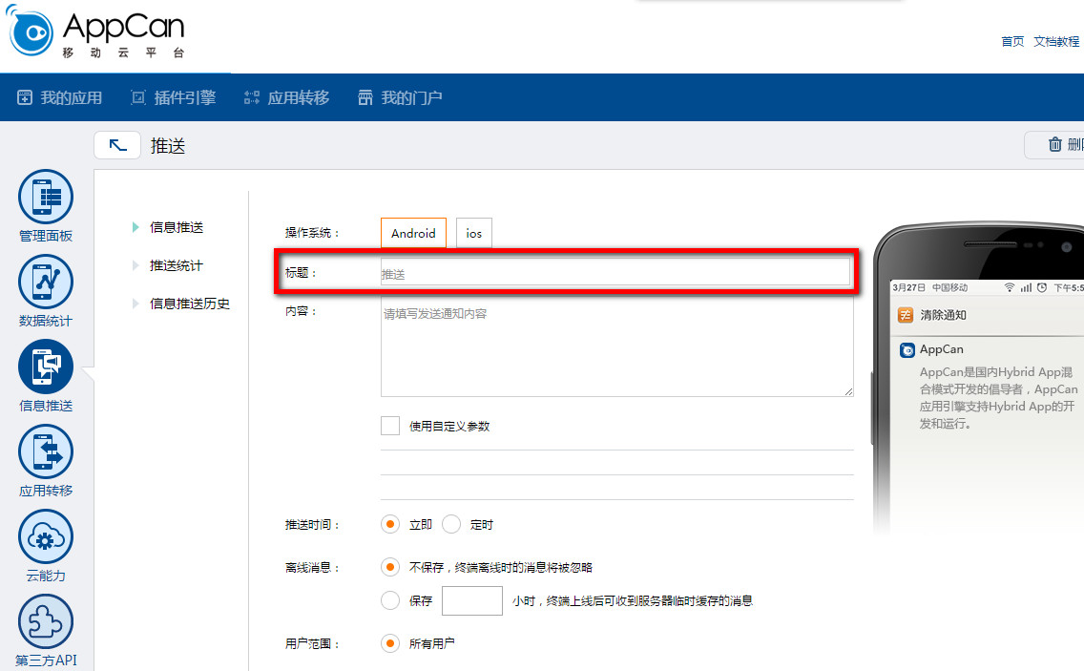Click the hours input box next to 保存
Viewport: 1084px width, 671px height.
472,600
